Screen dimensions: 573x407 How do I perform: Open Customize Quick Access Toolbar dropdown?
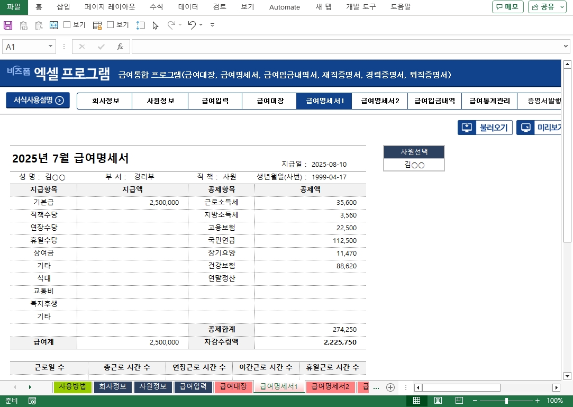212,25
